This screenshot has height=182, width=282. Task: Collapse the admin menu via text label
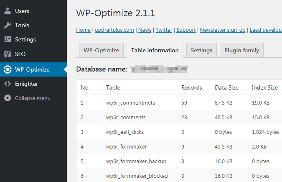tap(33, 98)
